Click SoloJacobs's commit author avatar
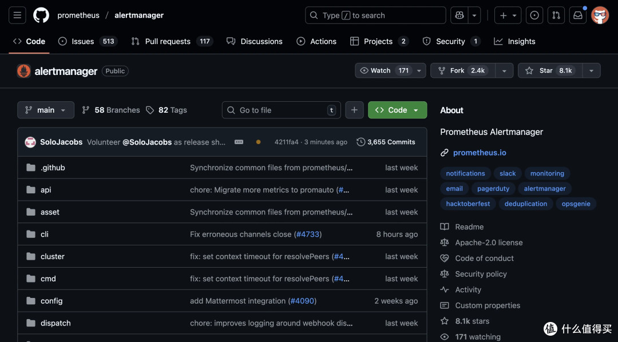Screen dimensions: 618x342 [x=30, y=142]
